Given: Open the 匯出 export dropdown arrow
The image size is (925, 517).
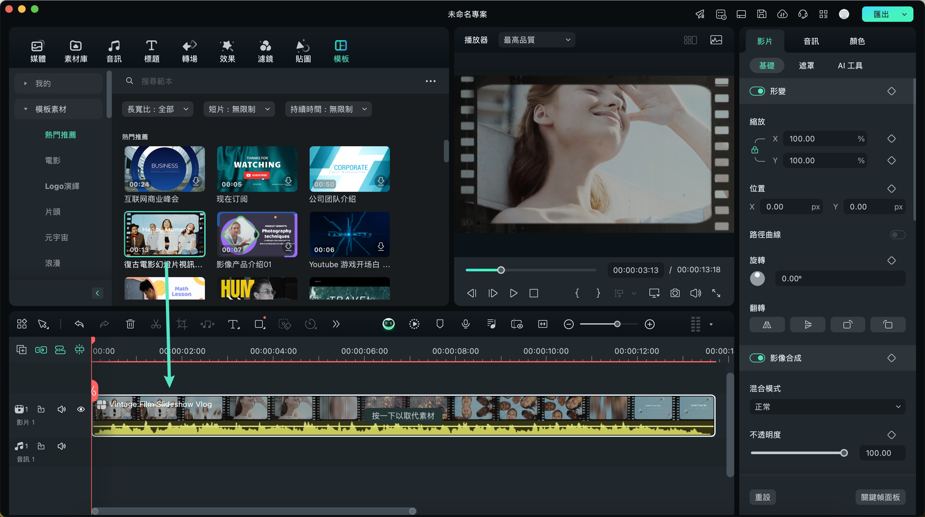Looking at the screenshot, I should (904, 14).
